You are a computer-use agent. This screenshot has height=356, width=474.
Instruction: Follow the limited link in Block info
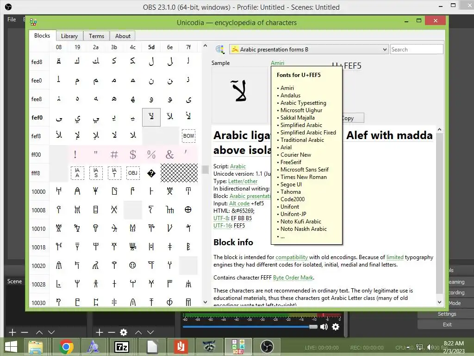point(395,257)
